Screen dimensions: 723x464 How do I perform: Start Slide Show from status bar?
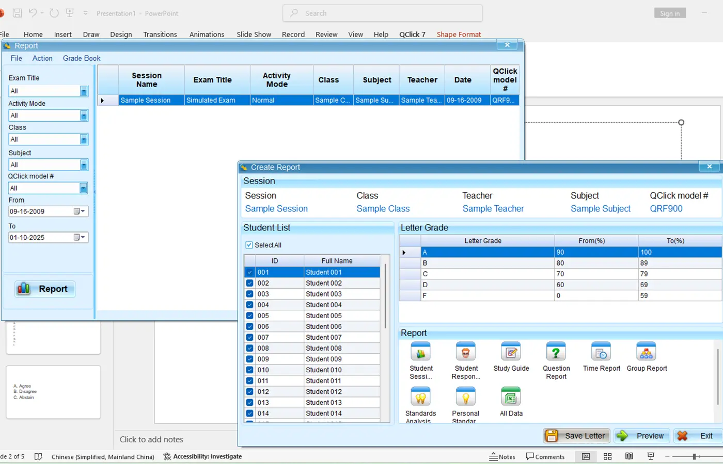pyautogui.click(x=651, y=456)
